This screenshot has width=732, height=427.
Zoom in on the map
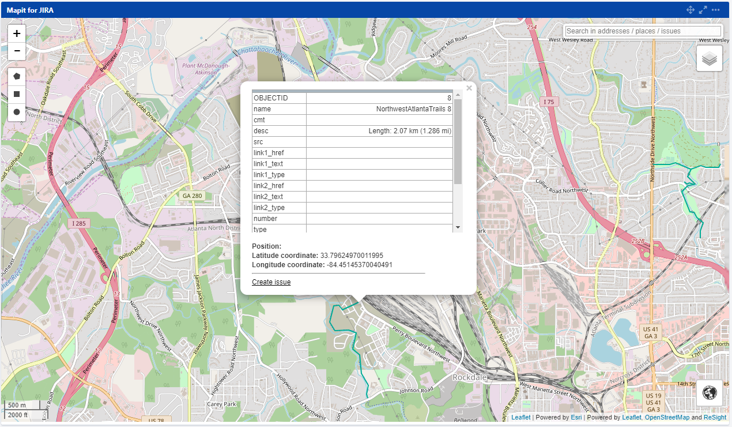pyautogui.click(x=16, y=33)
